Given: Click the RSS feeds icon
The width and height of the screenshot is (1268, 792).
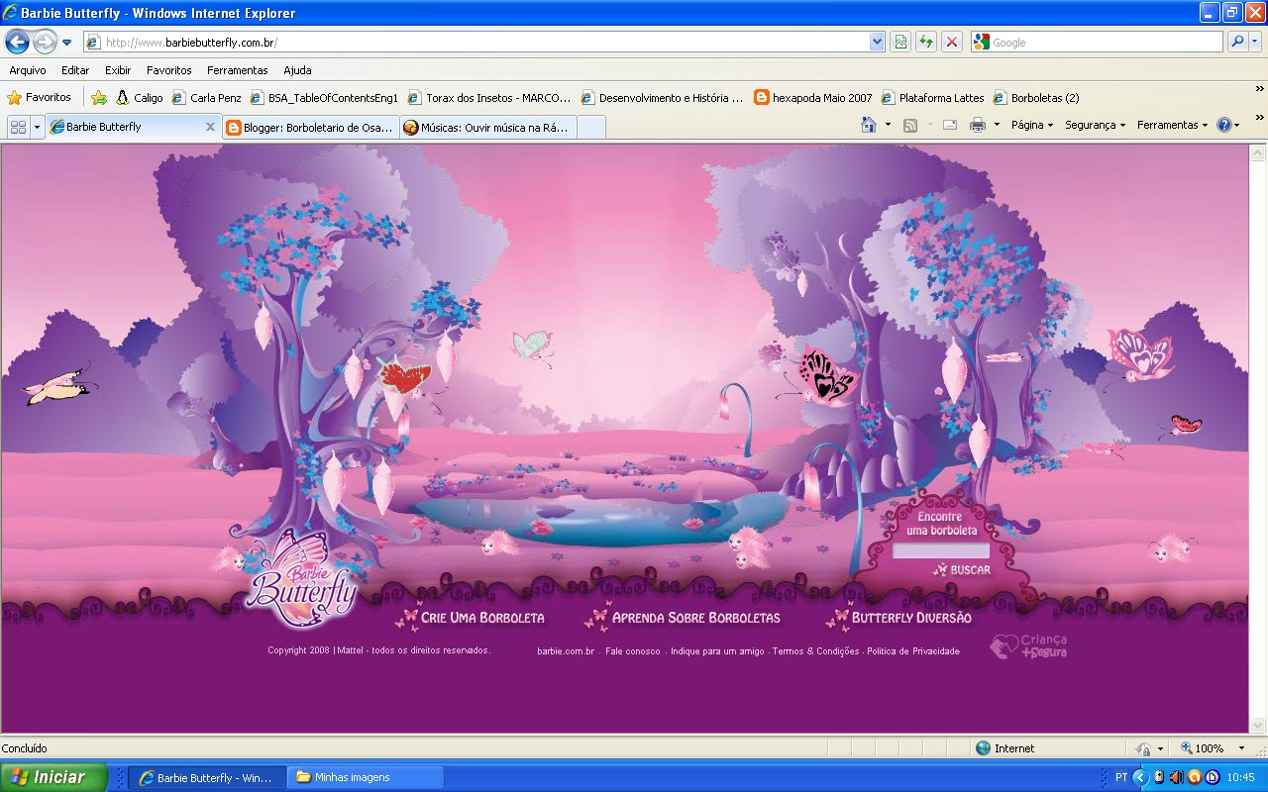Looking at the screenshot, I should (x=909, y=125).
